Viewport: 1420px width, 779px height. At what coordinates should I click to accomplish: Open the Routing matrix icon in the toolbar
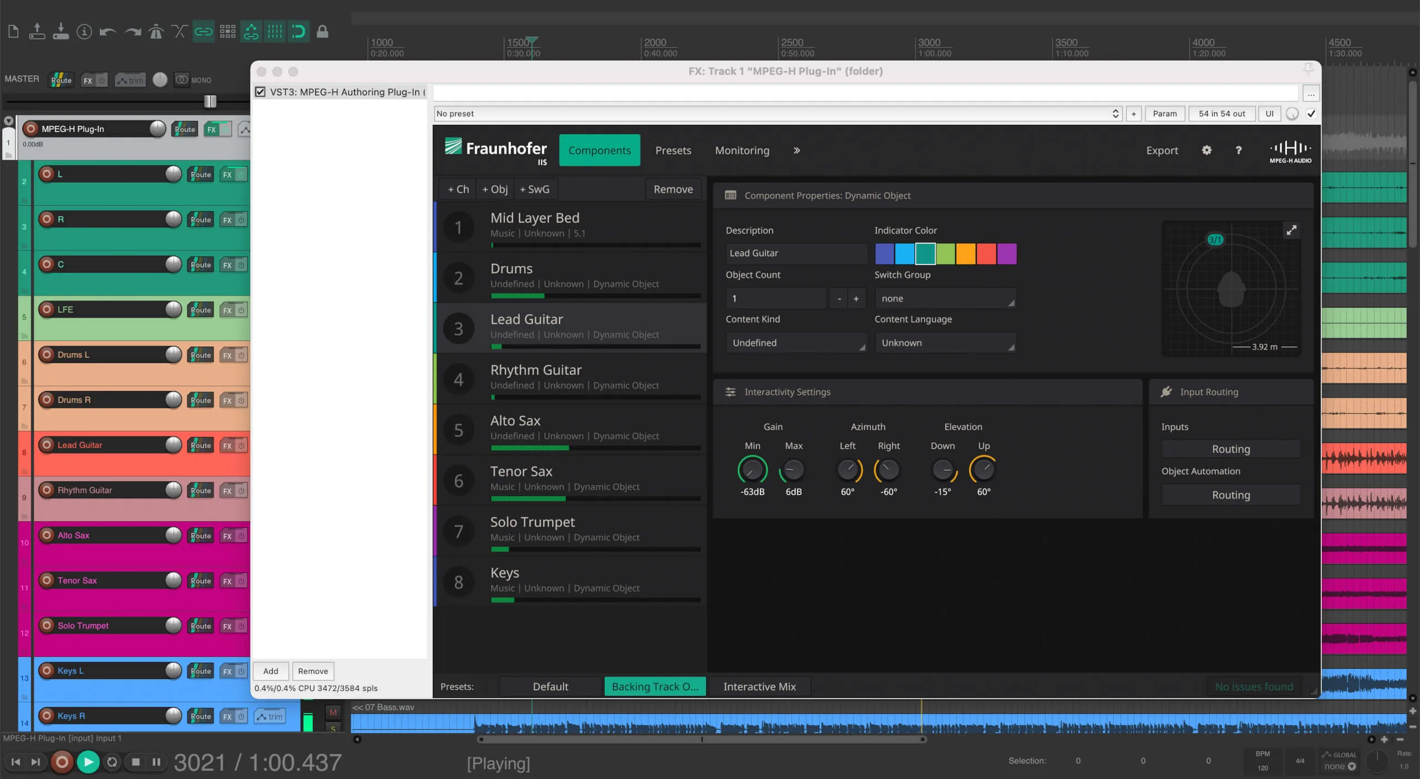pos(227,32)
